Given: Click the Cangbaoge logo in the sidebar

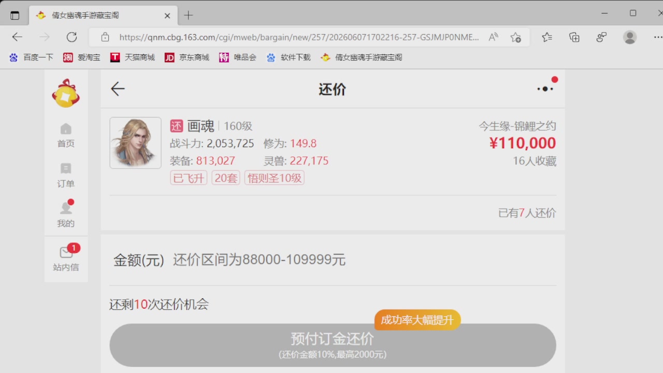Looking at the screenshot, I should pos(66,94).
